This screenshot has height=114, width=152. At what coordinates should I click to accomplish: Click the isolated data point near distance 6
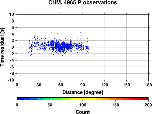tap(21, 41)
